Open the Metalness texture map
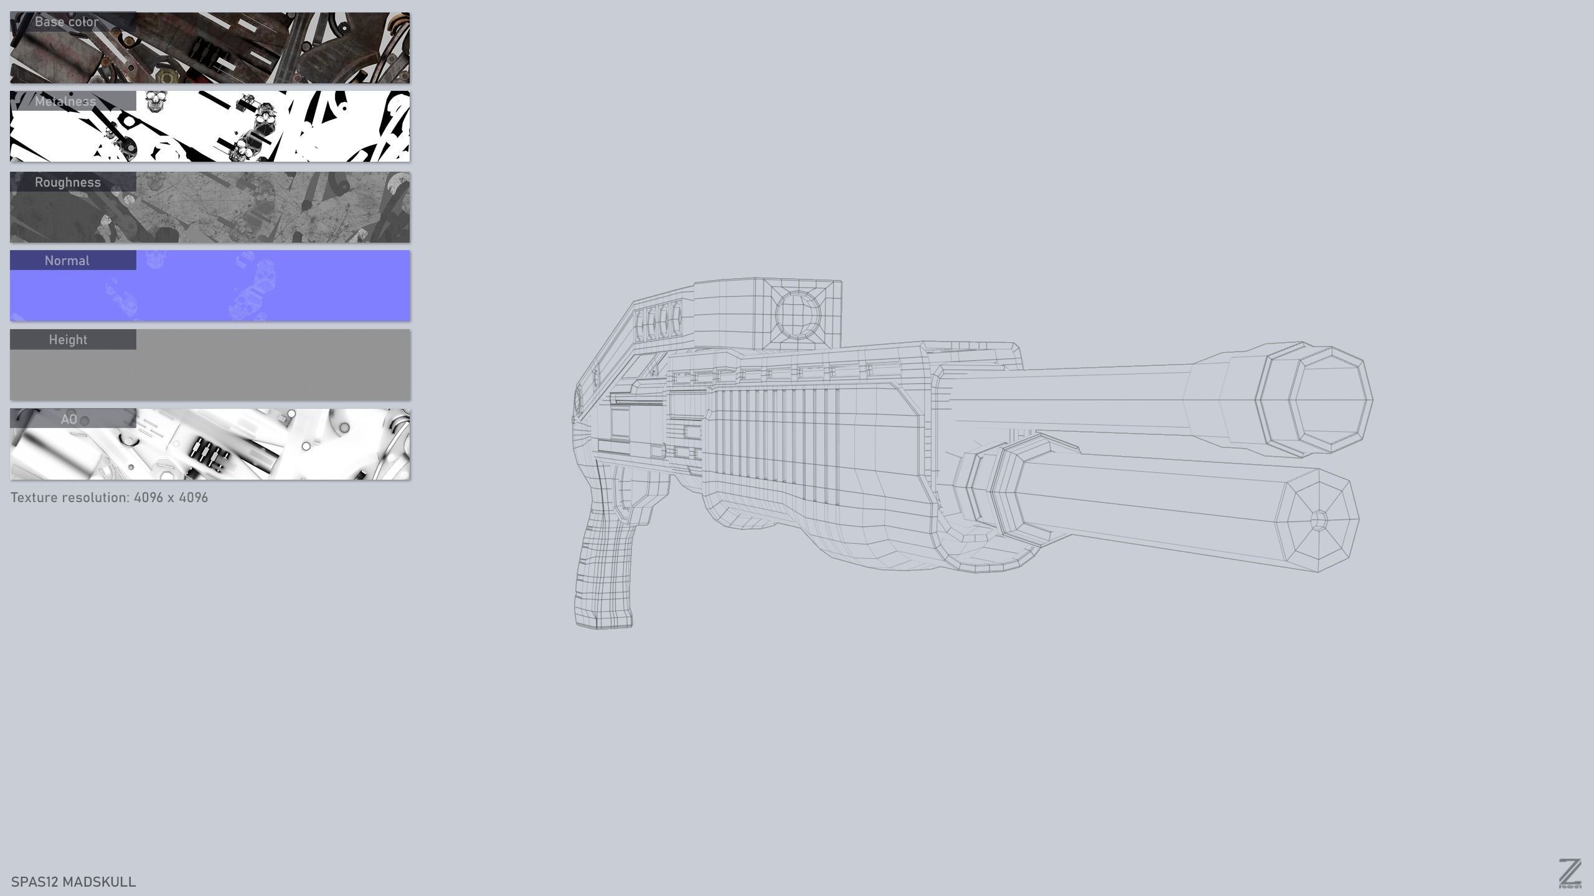This screenshot has height=896, width=1594. click(210, 127)
